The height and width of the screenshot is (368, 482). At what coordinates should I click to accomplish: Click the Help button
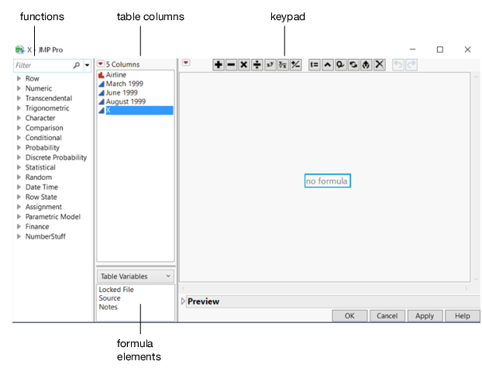pos(463,316)
